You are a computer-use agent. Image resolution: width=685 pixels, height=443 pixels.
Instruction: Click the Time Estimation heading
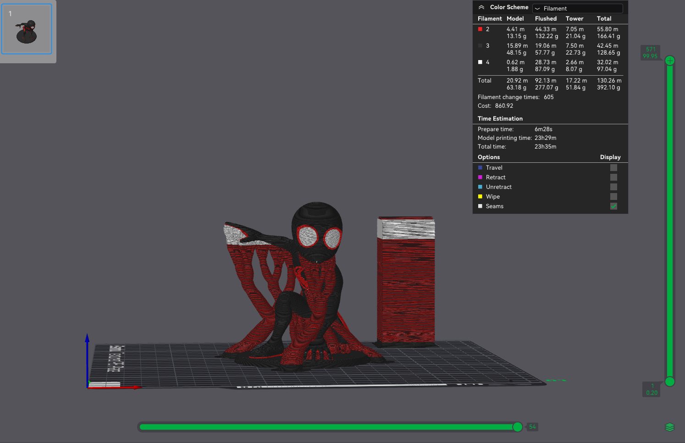[500, 119]
